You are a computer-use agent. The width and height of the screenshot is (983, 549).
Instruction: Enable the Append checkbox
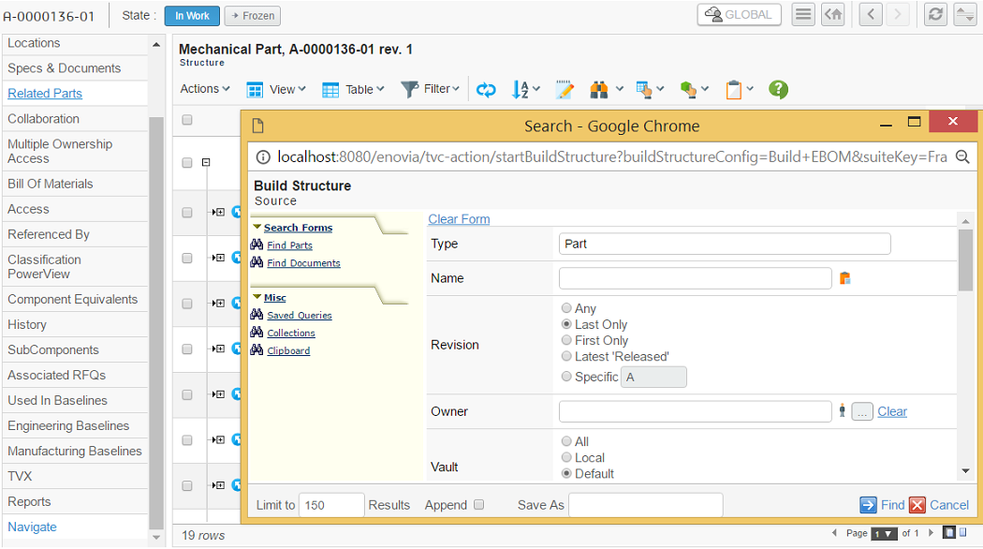tap(479, 505)
